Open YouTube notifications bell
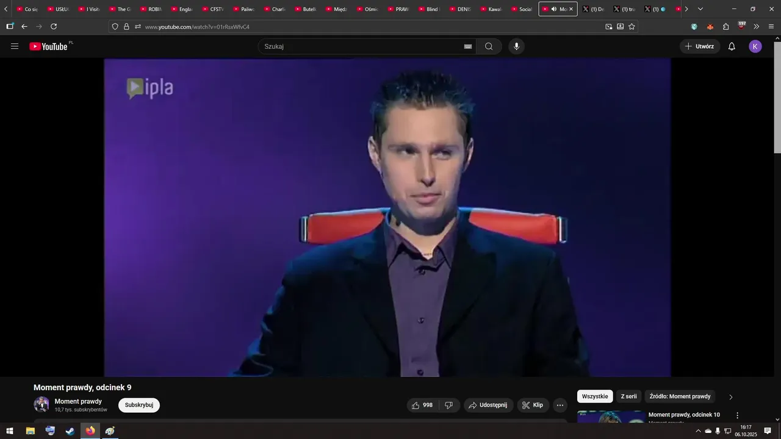The image size is (781, 439). [732, 46]
